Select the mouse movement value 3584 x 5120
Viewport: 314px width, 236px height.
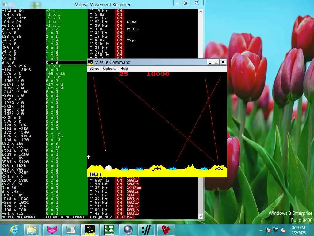point(15,162)
